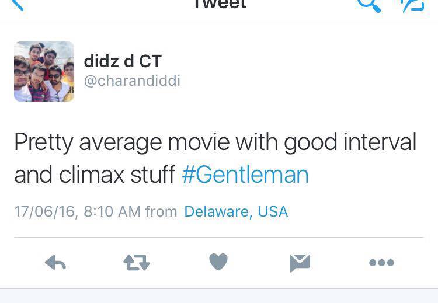Image resolution: width=438 pixels, height=303 pixels.
Task: Tap the Tweet title in the header
Action: [x=219, y=5]
